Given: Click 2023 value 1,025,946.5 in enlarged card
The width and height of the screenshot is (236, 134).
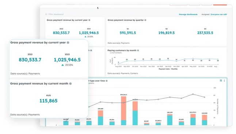Looking at the screenshot, I should point(67,60).
